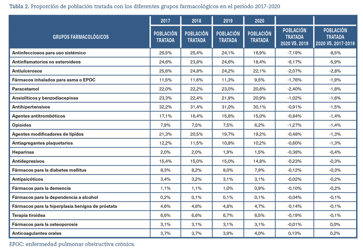Image resolution: width=363 pixels, height=249 pixels.
Task: Select the EPOC footnote below the table
Action: coord(72,244)
